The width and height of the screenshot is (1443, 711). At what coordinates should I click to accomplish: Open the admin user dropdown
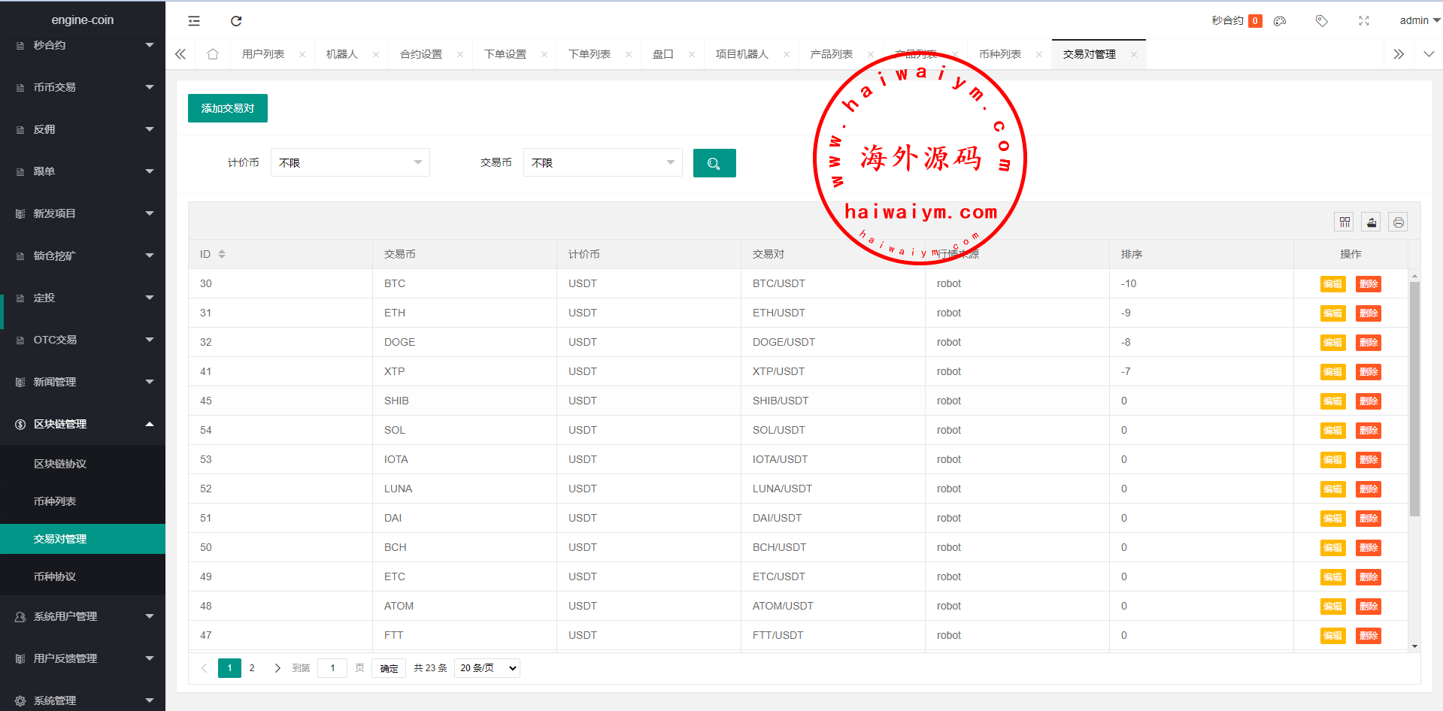click(1419, 21)
